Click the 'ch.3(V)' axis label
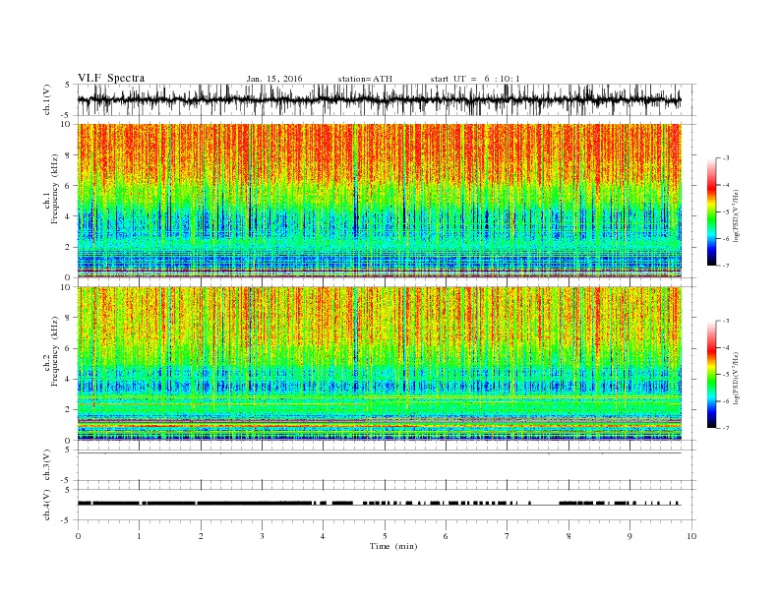This screenshot has height=602, width=779. coord(47,465)
